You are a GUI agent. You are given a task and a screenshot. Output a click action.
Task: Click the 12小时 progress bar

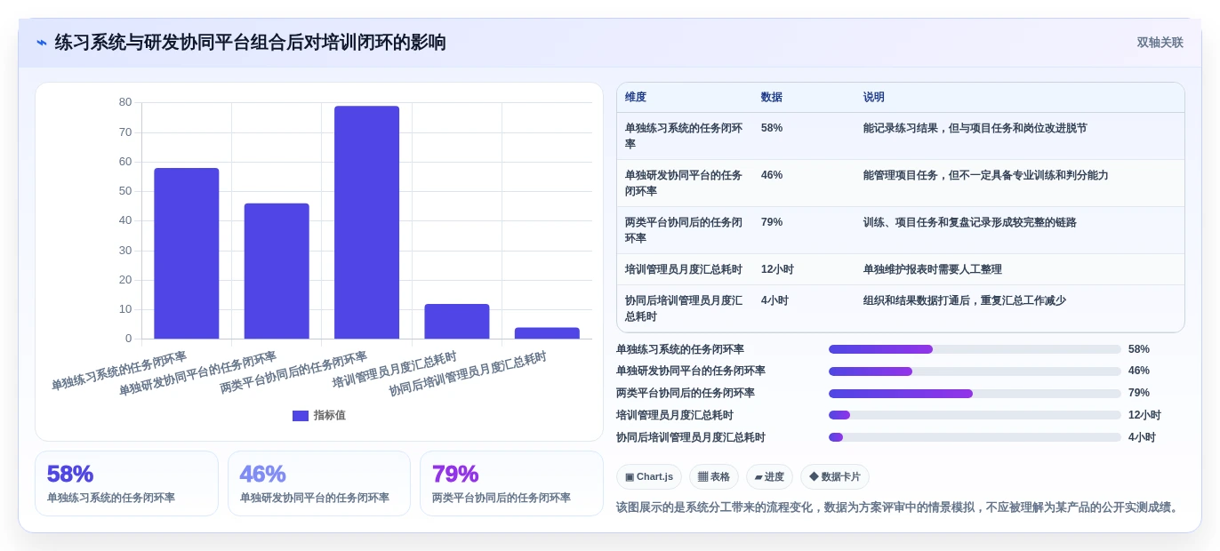(975, 415)
